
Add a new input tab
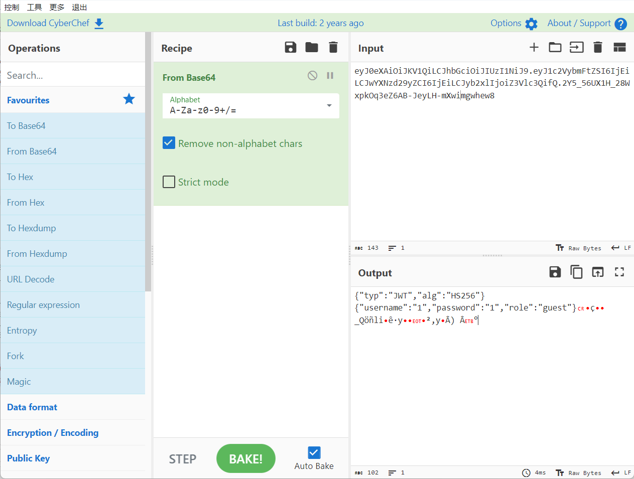click(534, 48)
